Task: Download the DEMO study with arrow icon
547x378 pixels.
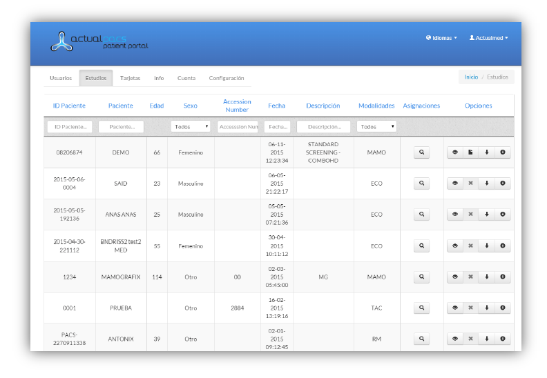Action: pyautogui.click(x=487, y=152)
